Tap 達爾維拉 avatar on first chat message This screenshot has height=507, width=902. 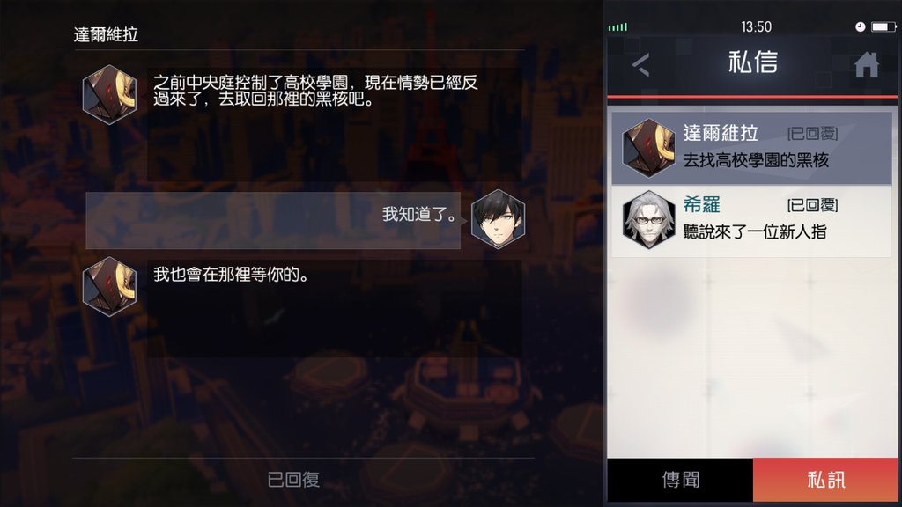[x=109, y=94]
